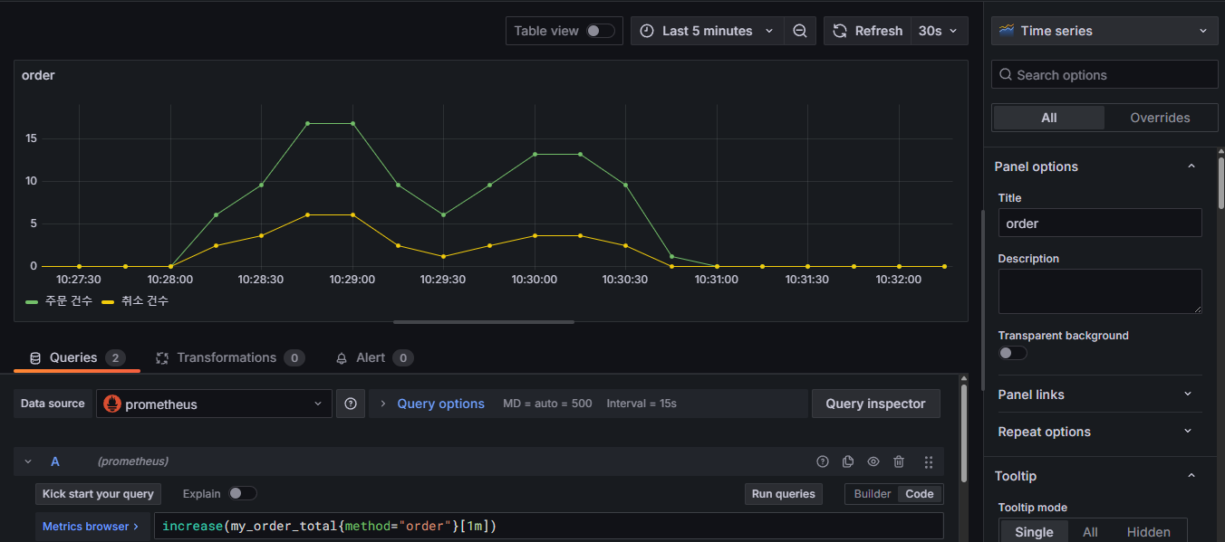The image size is (1225, 542).
Task: Click the 취소 건수 legend item
Action: pos(145,301)
